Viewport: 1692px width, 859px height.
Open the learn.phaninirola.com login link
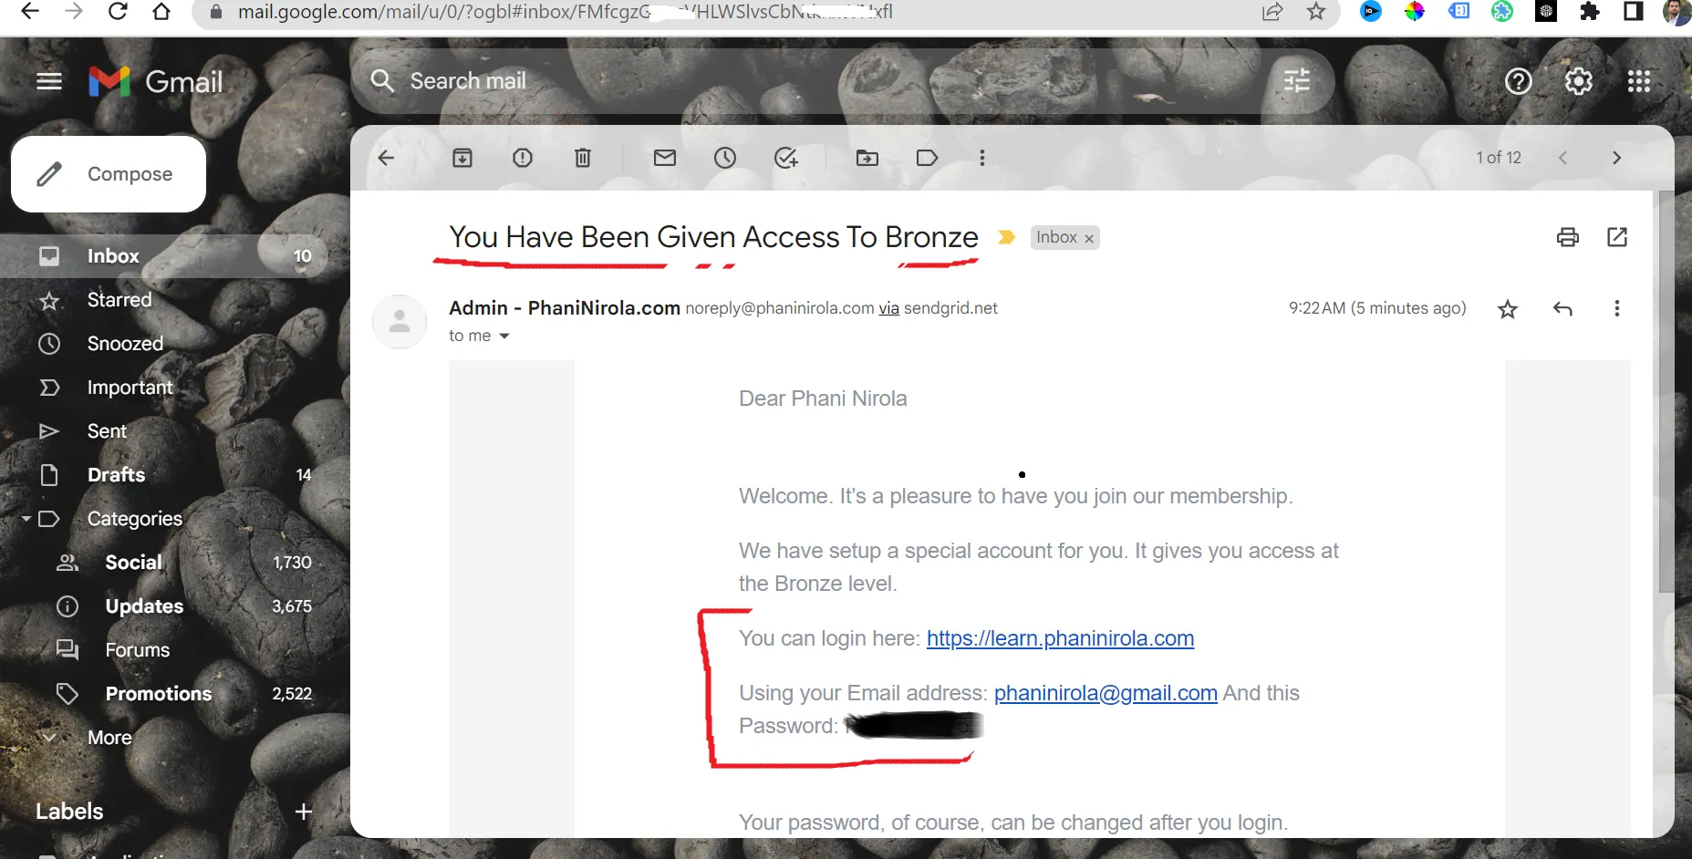point(1060,638)
